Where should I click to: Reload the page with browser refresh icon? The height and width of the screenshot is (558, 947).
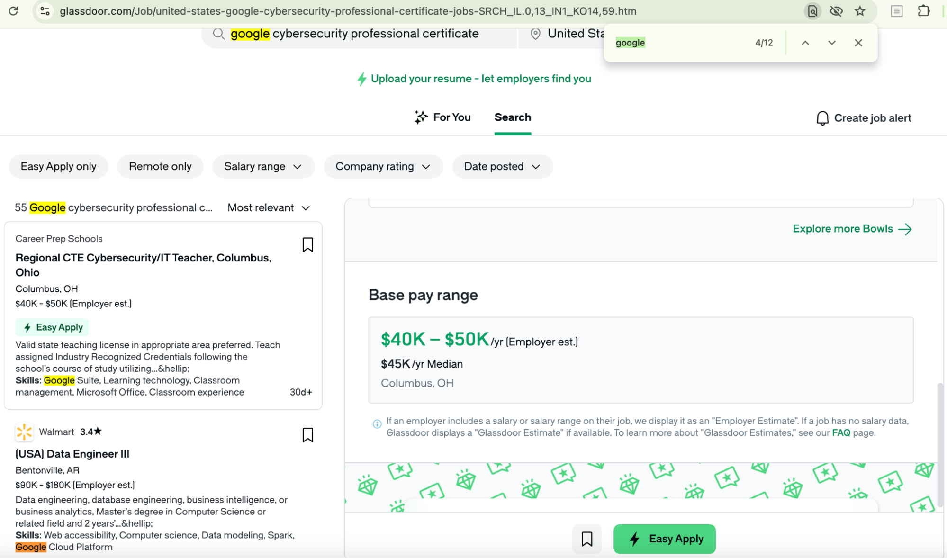13,11
